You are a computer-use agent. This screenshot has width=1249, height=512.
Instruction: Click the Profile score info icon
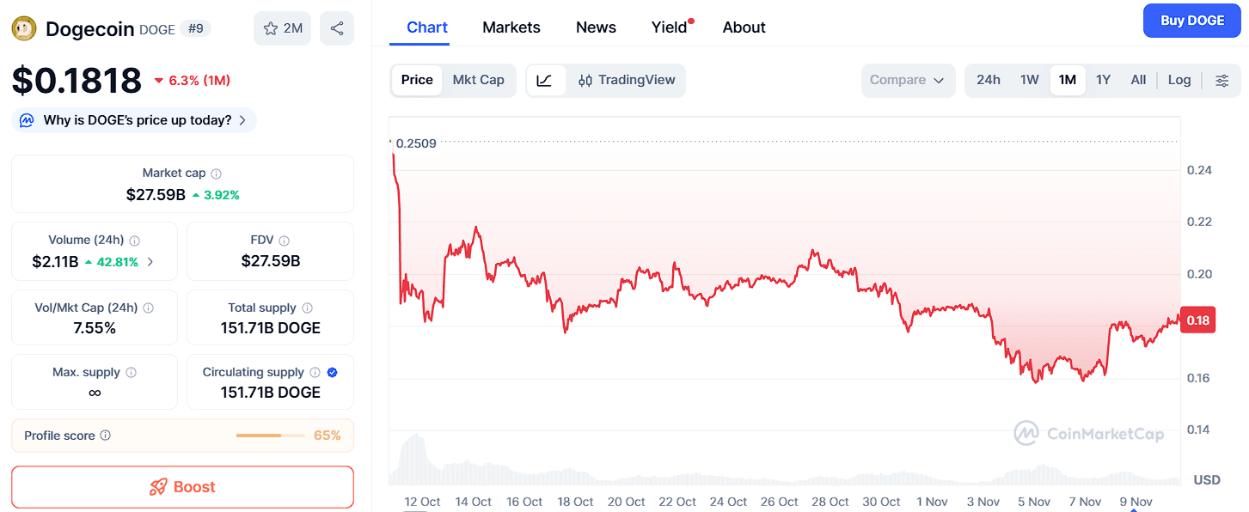point(106,436)
